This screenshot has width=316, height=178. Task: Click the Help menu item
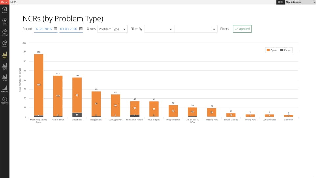tap(280, 2)
